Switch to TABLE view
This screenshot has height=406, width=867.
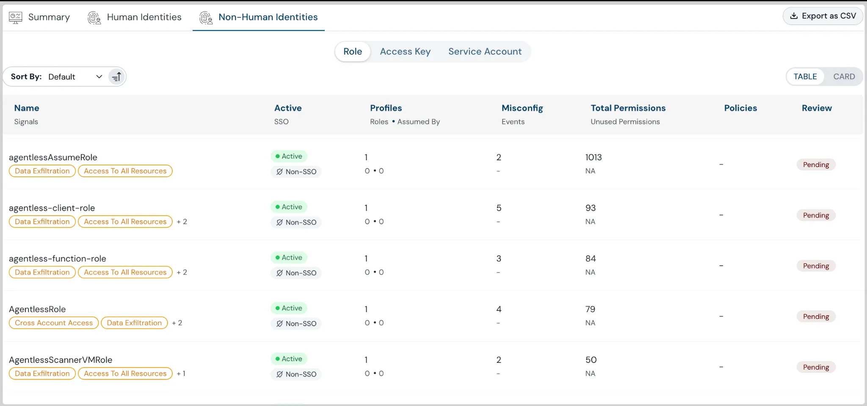(x=805, y=77)
